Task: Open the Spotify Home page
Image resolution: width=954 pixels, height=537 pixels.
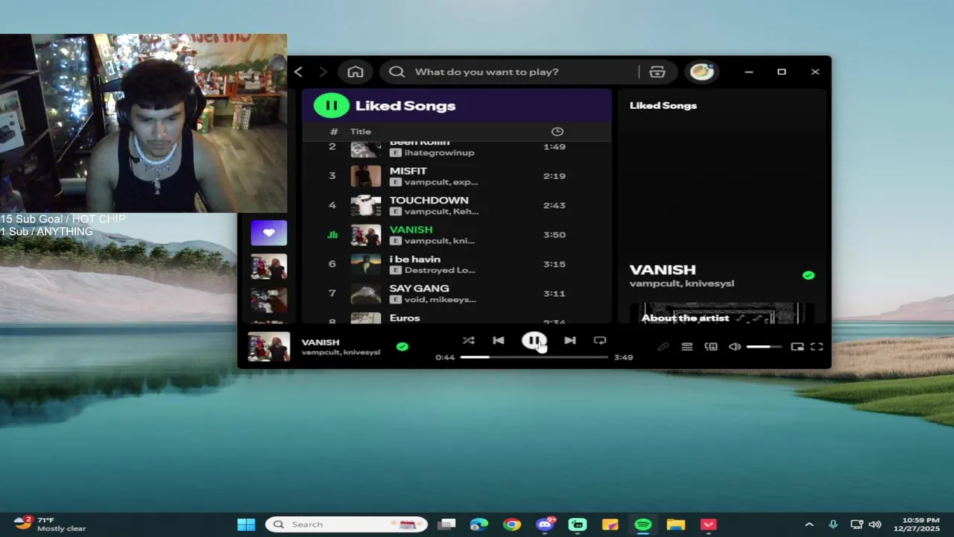Action: tap(356, 72)
